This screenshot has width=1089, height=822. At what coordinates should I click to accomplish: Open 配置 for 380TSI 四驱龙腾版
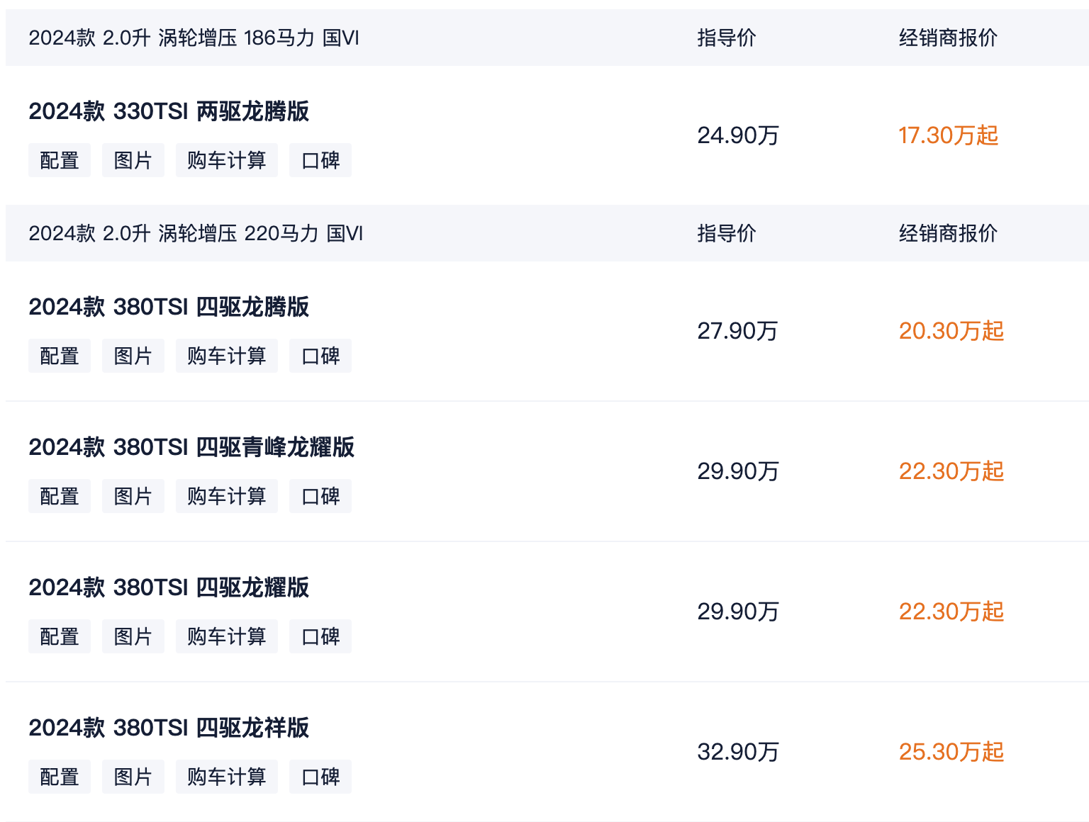coord(60,356)
